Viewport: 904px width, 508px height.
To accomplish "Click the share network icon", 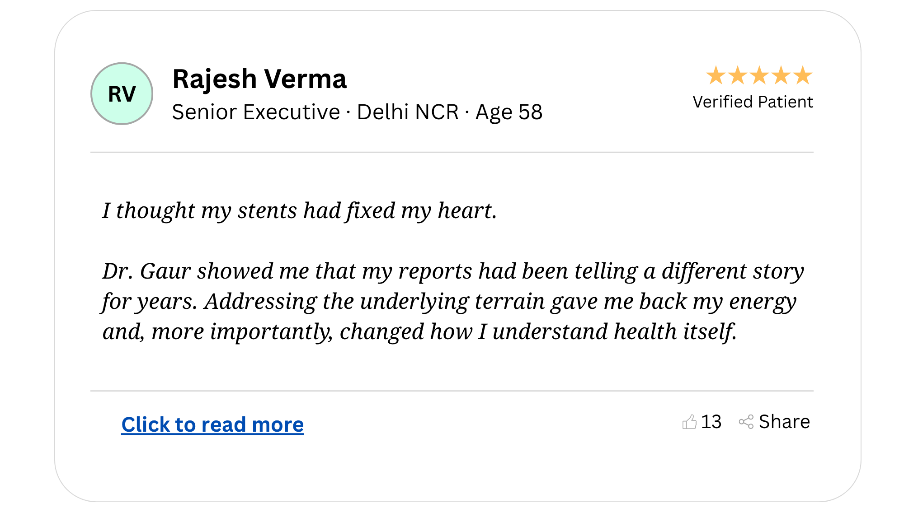I will pos(746,422).
